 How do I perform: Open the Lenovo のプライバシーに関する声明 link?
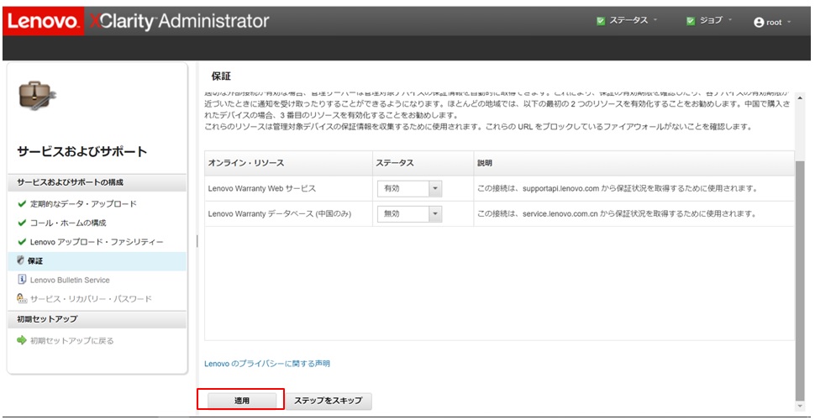click(267, 364)
